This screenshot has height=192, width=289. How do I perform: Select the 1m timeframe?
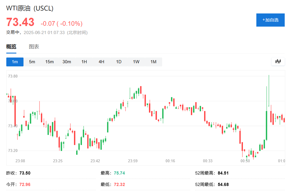point(15,62)
